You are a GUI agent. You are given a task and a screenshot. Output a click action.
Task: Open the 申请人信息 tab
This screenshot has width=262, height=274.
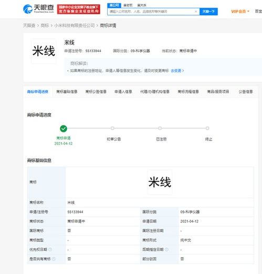[123, 92]
